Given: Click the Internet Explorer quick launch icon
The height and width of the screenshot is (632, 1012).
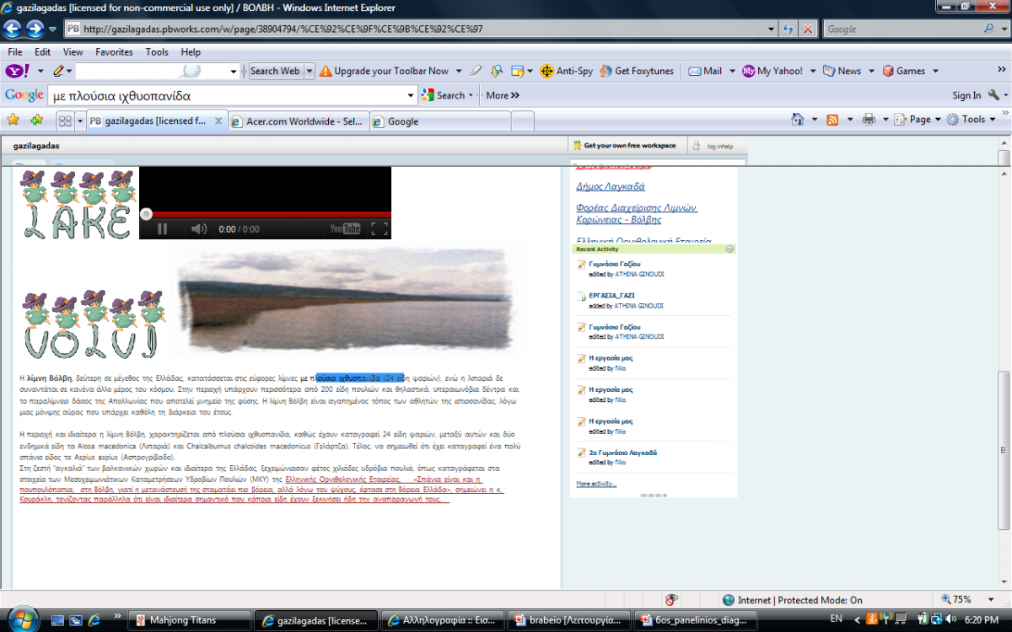Looking at the screenshot, I should (x=94, y=620).
